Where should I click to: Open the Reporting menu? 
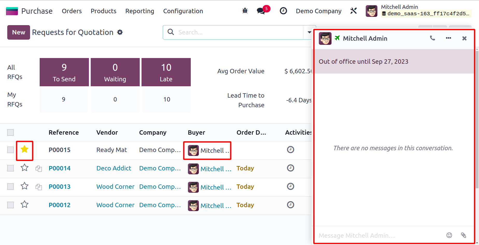point(140,11)
